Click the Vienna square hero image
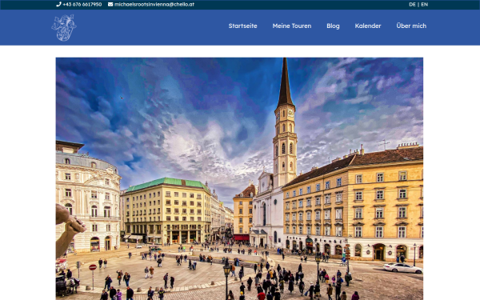The height and width of the screenshot is (300, 480). click(x=239, y=178)
